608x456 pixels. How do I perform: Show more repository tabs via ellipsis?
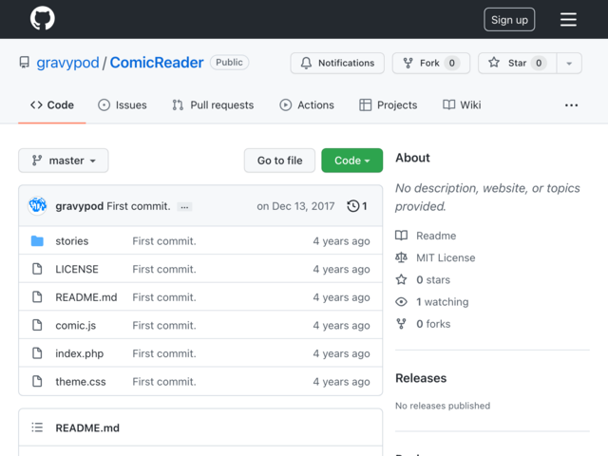[571, 105]
